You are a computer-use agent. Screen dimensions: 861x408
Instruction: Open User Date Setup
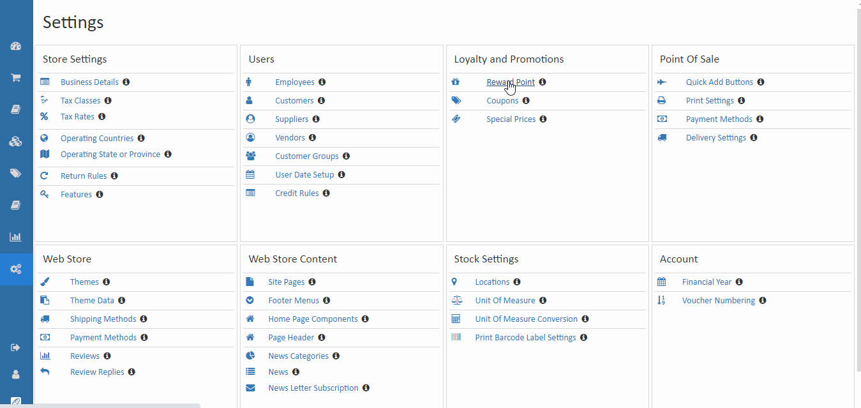(x=304, y=175)
